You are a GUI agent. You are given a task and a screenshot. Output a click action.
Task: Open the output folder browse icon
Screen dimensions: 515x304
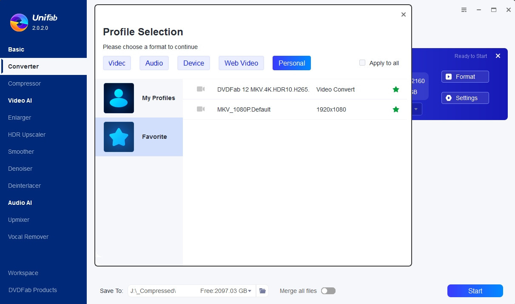click(262, 291)
